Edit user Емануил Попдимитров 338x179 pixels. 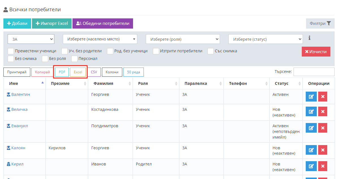pyautogui.click(x=311, y=128)
